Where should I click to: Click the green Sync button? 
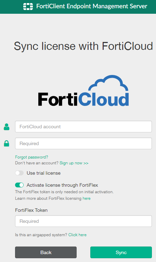click(121, 252)
